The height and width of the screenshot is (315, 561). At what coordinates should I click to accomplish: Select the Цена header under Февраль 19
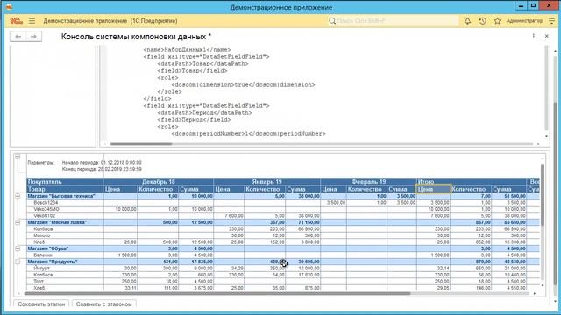pyautogui.click(x=333, y=189)
